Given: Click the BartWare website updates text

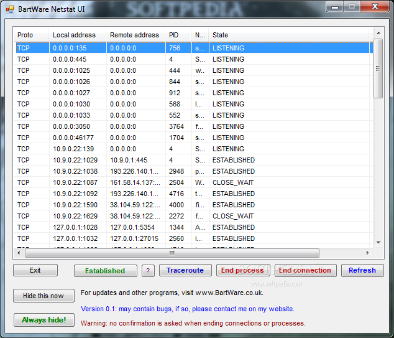Looking at the screenshot, I should tap(172, 293).
